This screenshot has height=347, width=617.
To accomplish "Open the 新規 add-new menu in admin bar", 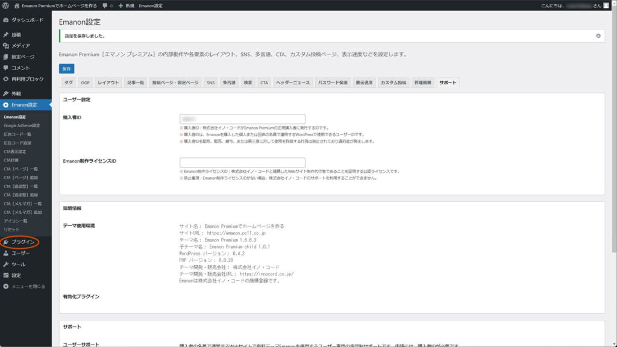I will pyautogui.click(x=125, y=5).
